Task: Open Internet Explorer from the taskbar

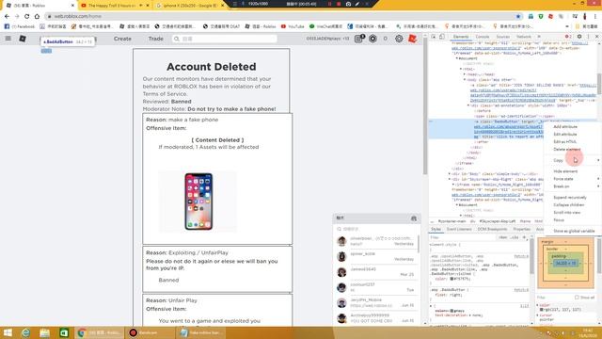Action: [25, 332]
